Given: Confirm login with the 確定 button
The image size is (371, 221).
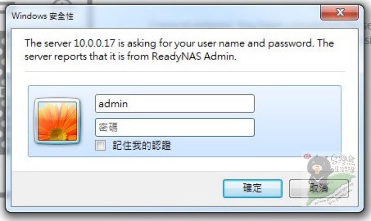Looking at the screenshot, I should [252, 189].
